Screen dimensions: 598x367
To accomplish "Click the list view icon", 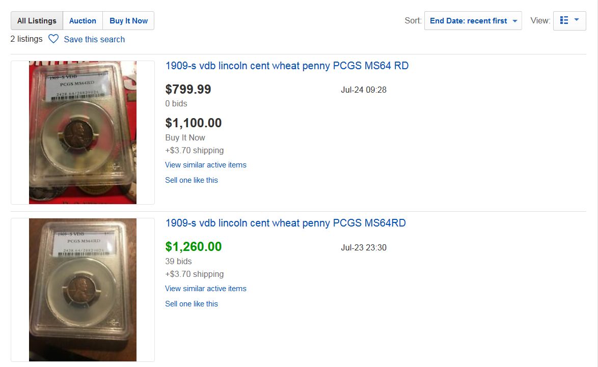I will [x=564, y=20].
